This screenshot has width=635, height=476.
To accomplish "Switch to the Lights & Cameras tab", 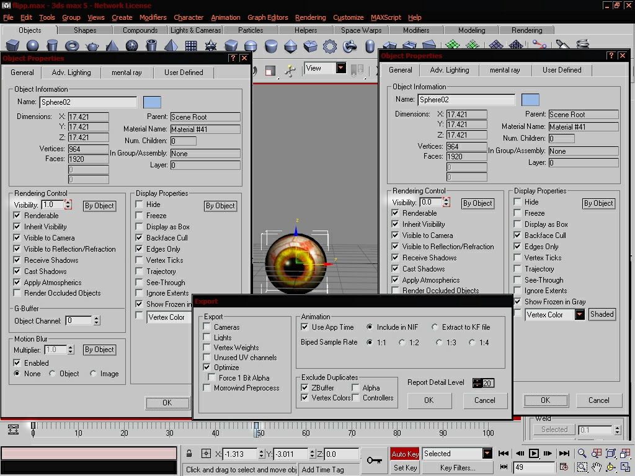I will (195, 30).
